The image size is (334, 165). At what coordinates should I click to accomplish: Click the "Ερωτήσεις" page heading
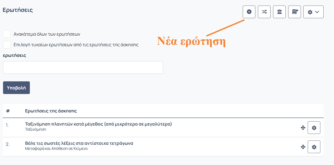click(x=18, y=10)
